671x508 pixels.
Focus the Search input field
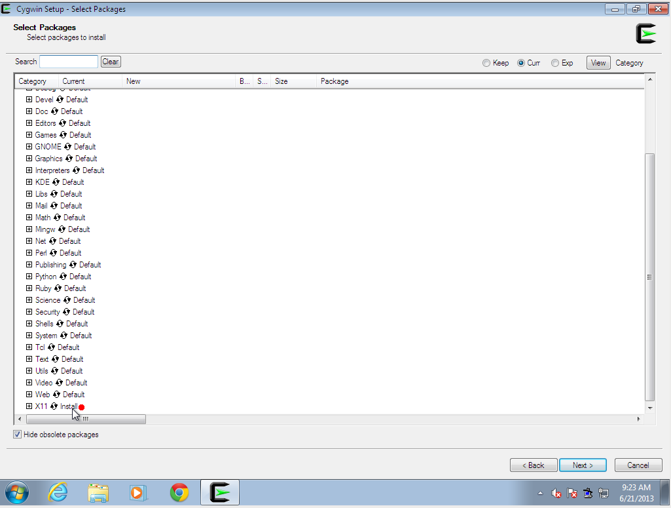(x=69, y=62)
